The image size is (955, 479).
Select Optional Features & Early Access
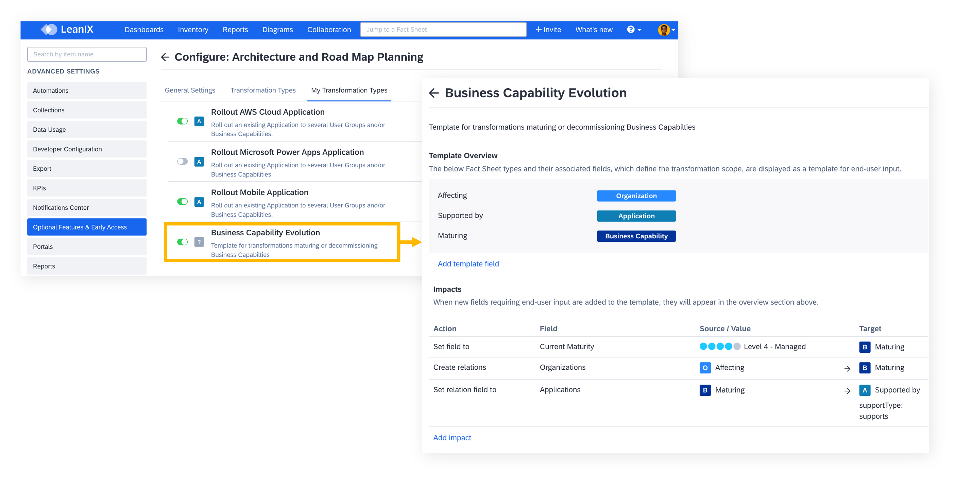coord(87,227)
